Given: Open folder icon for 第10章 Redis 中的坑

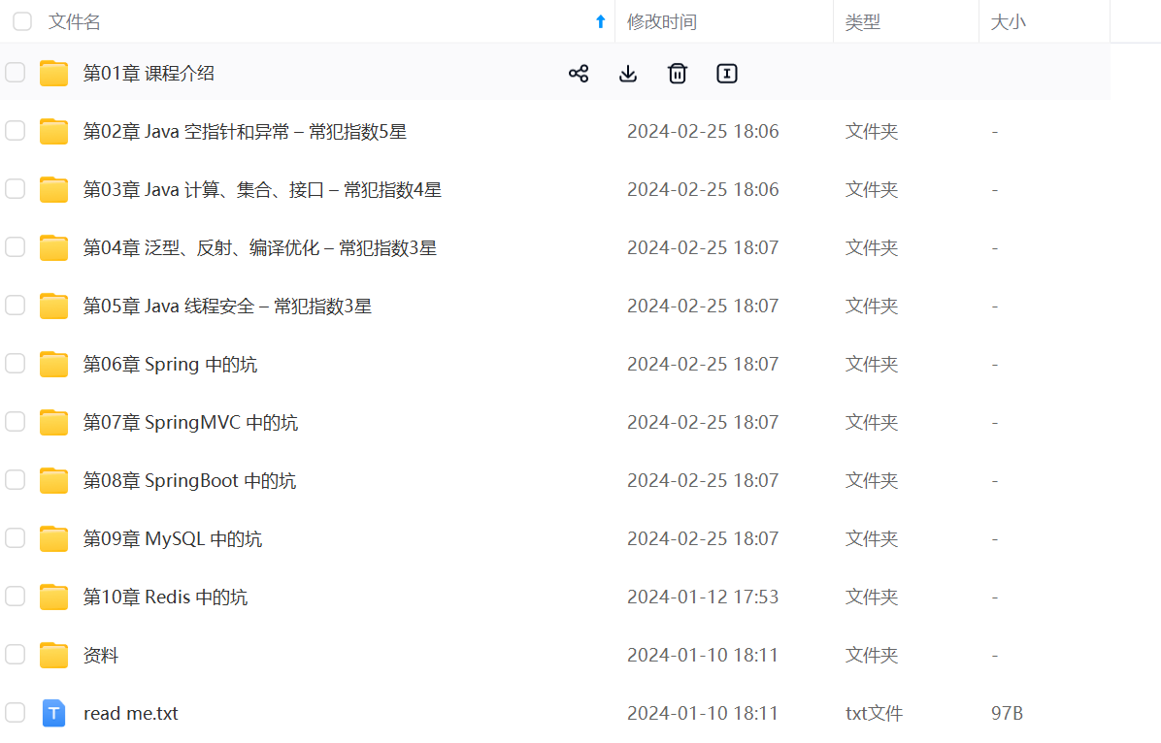Looking at the screenshot, I should 54,597.
